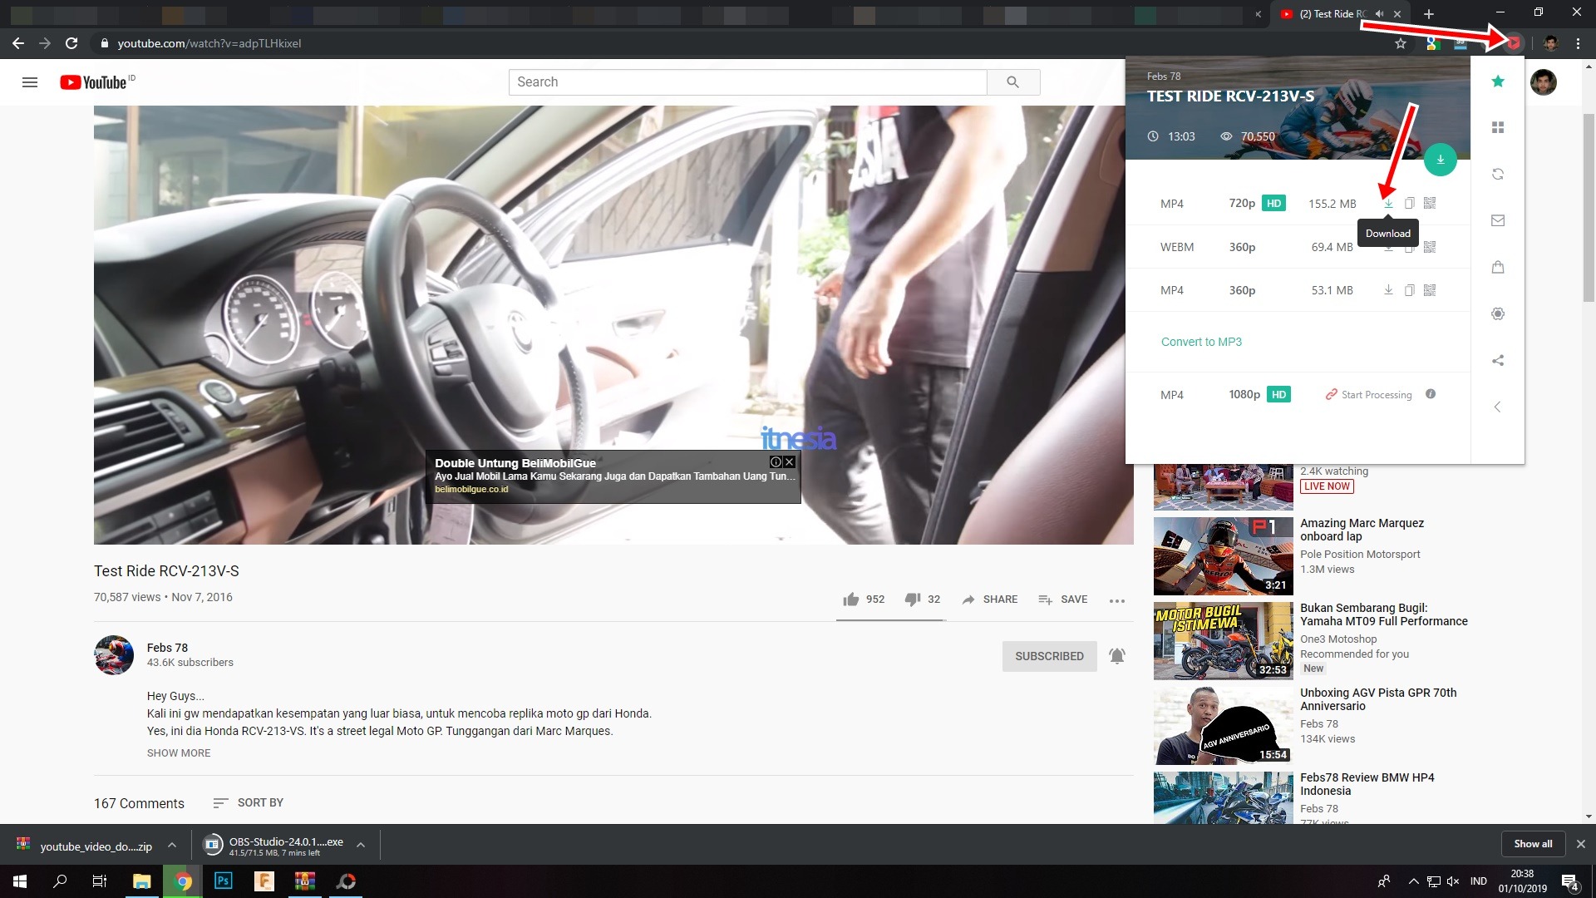Screen dimensions: 1596x898
Task: Click the share icon in the extension sidebar
Action: (1498, 360)
